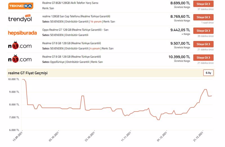Viewport: 225px width, 147px height.
Task: Open the Oppo Realme GT 128 GB title
Action: tap(75, 30)
